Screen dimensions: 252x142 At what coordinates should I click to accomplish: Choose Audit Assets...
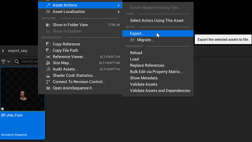coord(80,69)
